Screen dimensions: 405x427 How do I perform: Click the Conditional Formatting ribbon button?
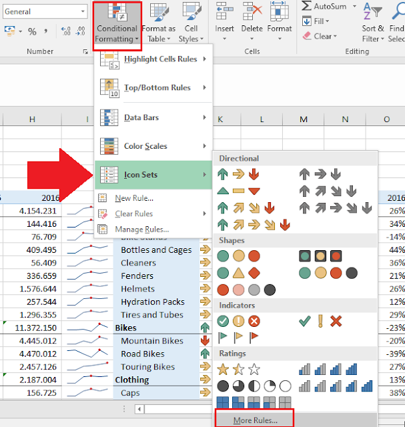117,24
